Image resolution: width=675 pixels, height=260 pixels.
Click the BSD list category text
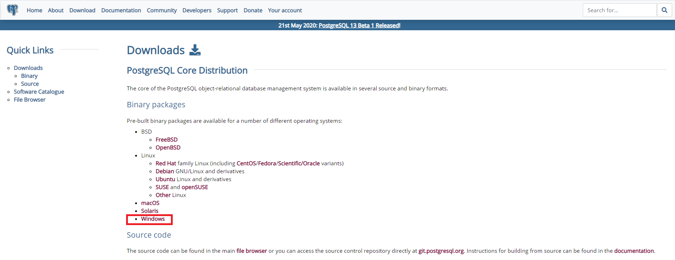(146, 132)
